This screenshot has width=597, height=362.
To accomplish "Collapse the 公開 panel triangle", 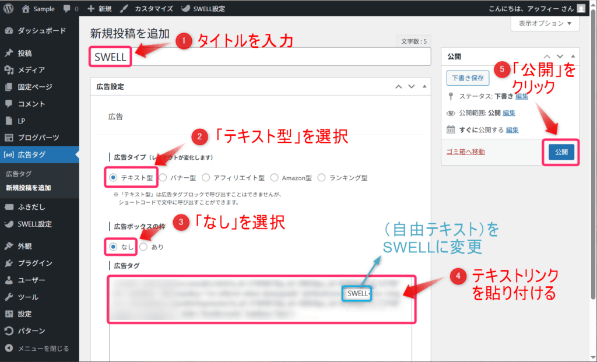I will point(573,57).
